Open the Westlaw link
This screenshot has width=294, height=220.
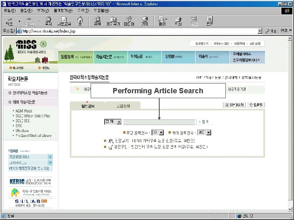[22, 130]
